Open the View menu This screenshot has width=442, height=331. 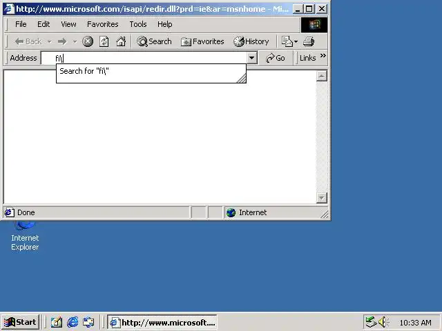click(x=68, y=24)
